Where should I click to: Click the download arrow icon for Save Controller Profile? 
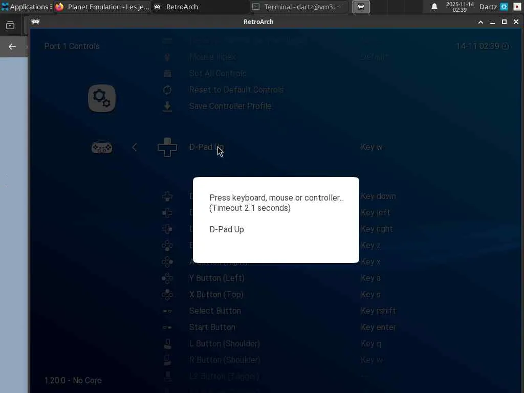pos(167,106)
